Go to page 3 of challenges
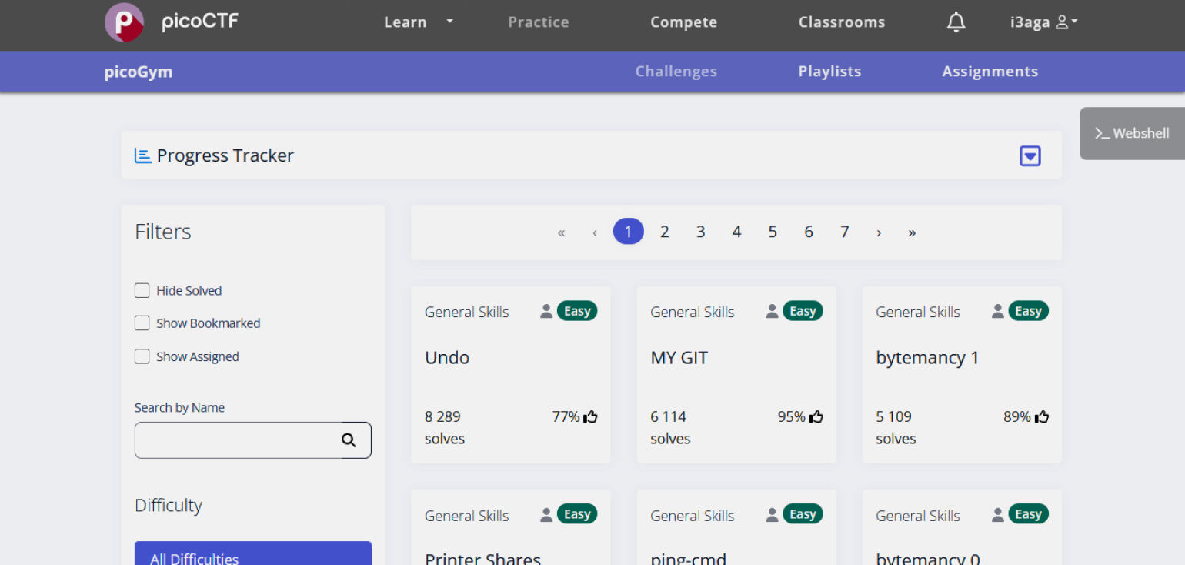 (x=700, y=232)
